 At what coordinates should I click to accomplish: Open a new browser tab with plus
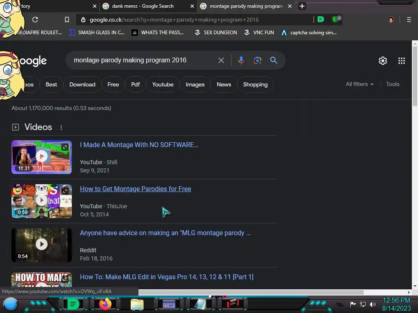coord(302,6)
